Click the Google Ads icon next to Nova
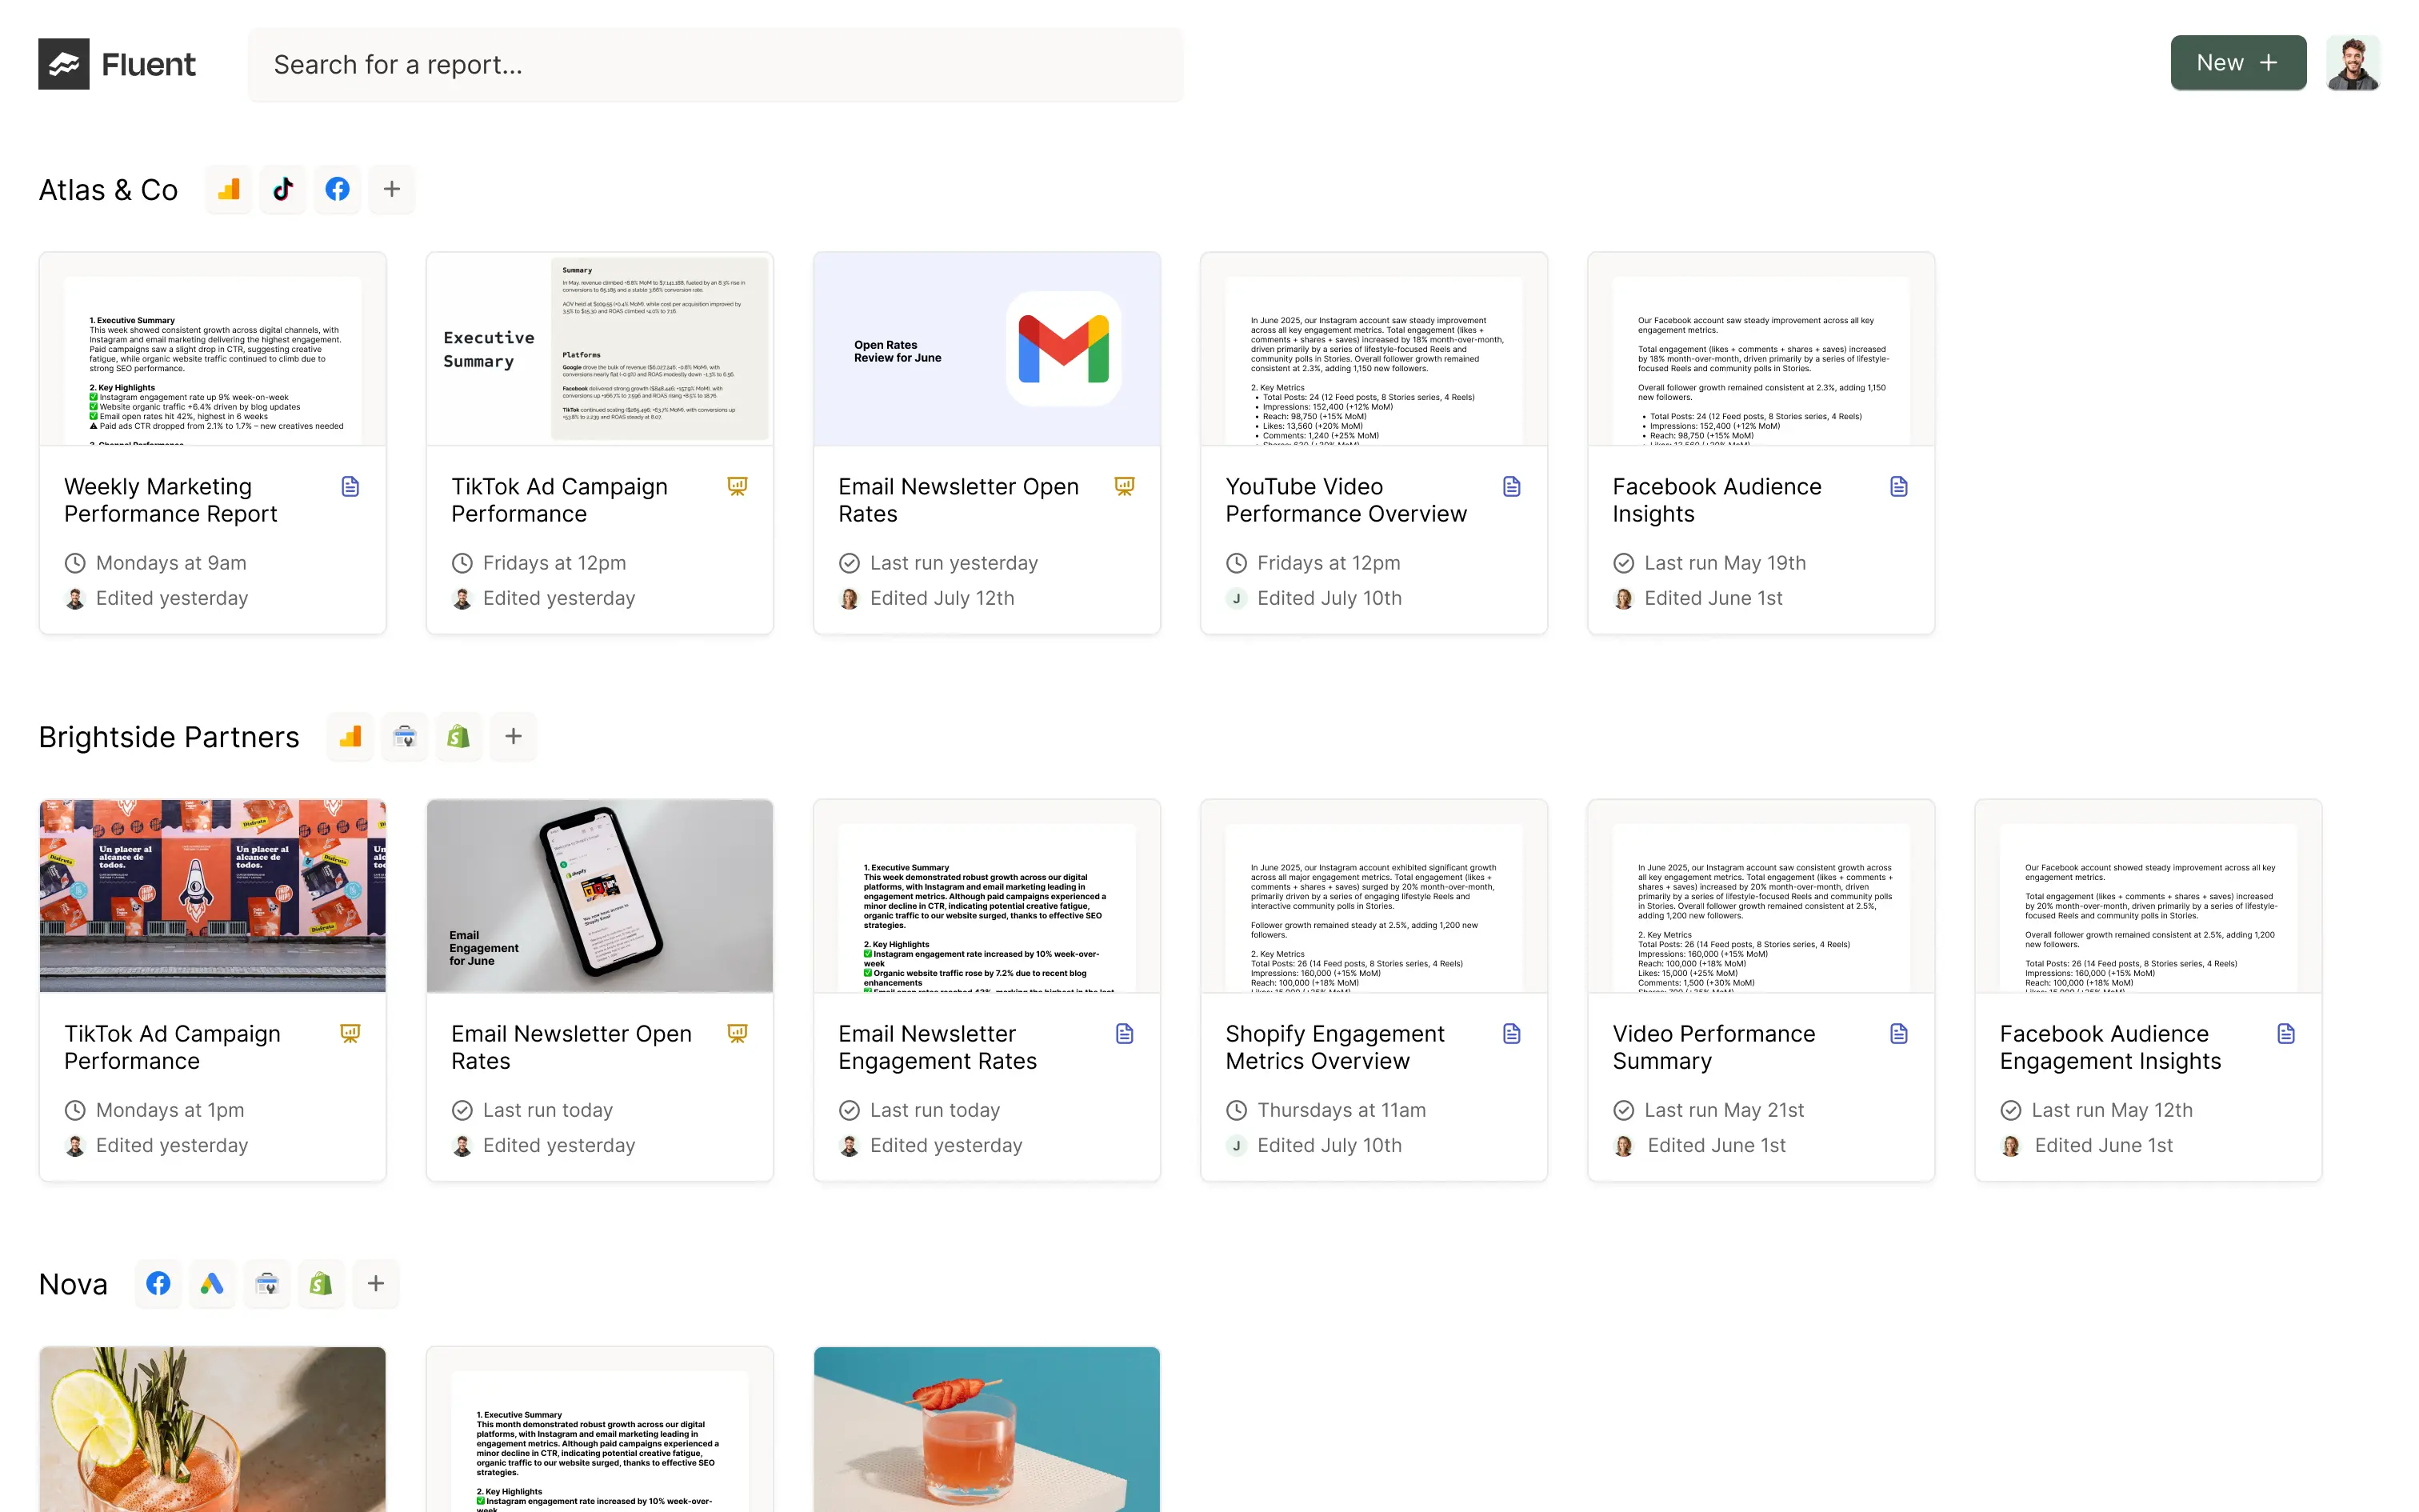Viewport: 2419px width, 1512px height. pyautogui.click(x=212, y=1284)
